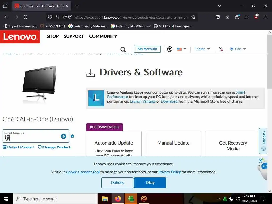
Task: Open the Windows Start menu
Action: click(x=6, y=199)
